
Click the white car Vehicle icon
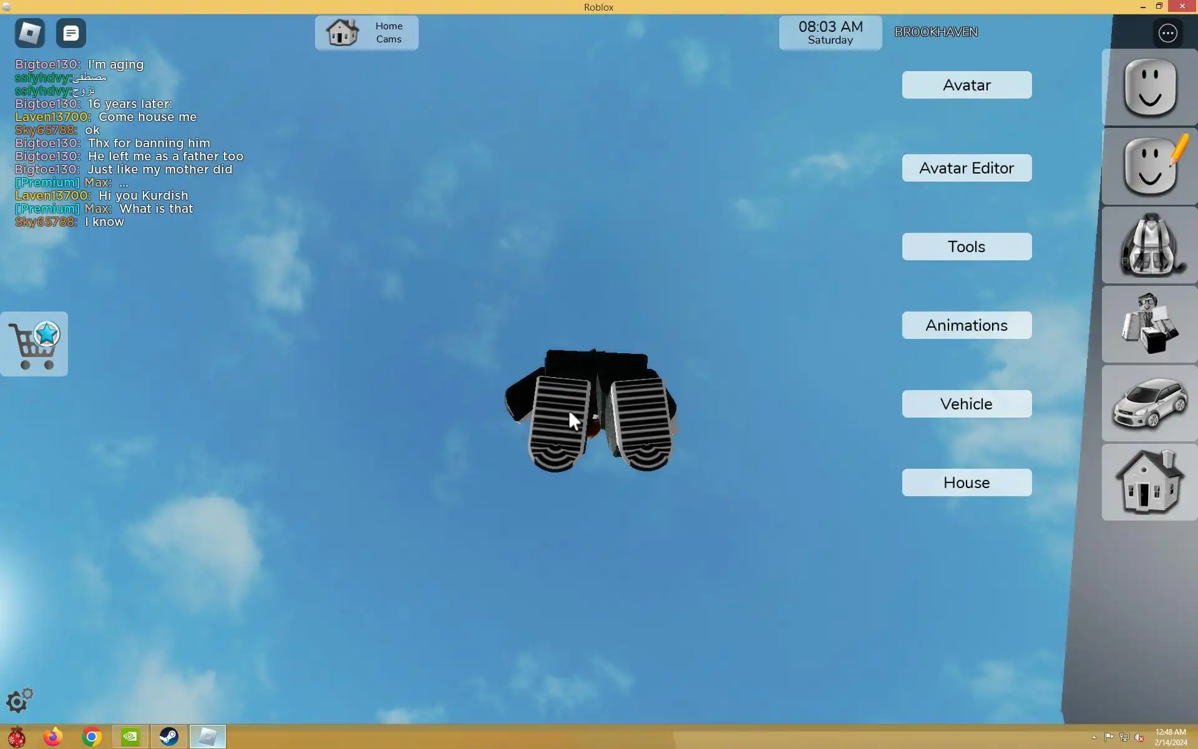pyautogui.click(x=1150, y=404)
